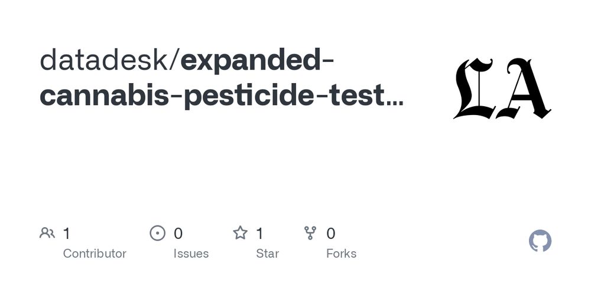Click the issues count number 0

178,234
